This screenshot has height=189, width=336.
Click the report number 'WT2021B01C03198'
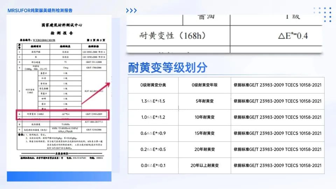click(44, 40)
